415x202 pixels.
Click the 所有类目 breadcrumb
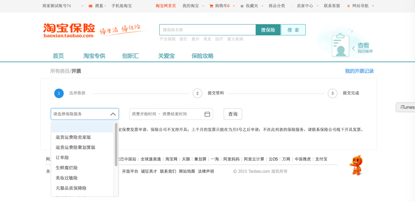[60, 71]
